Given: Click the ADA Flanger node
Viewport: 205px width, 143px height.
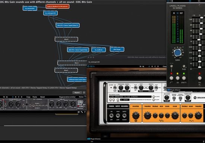Looking at the screenshot, I should (117, 49).
